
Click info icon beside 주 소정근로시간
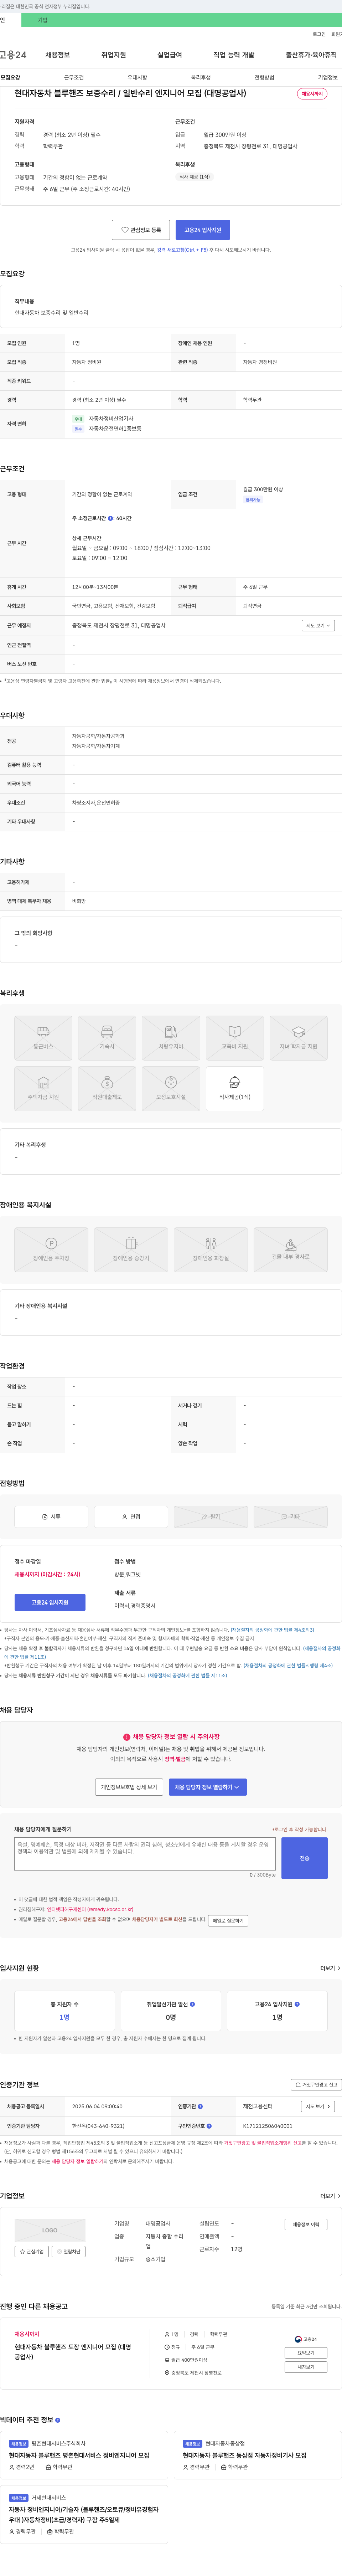[x=110, y=519]
